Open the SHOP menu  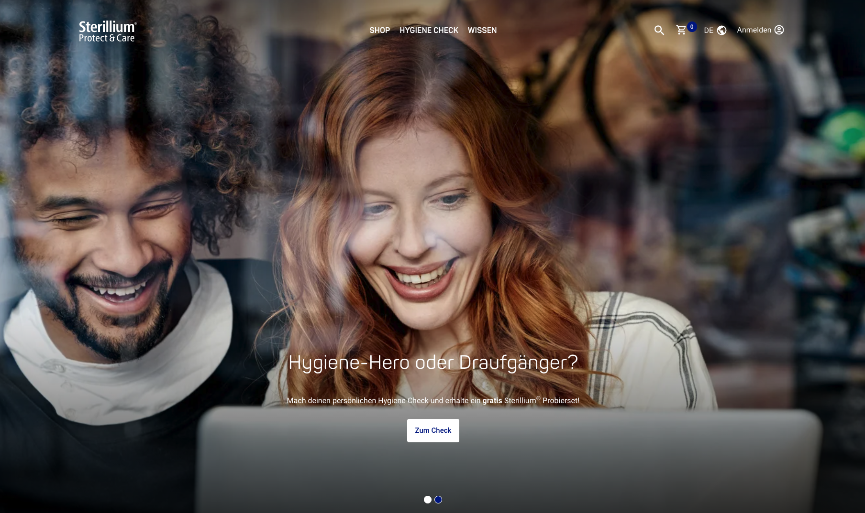tap(379, 30)
